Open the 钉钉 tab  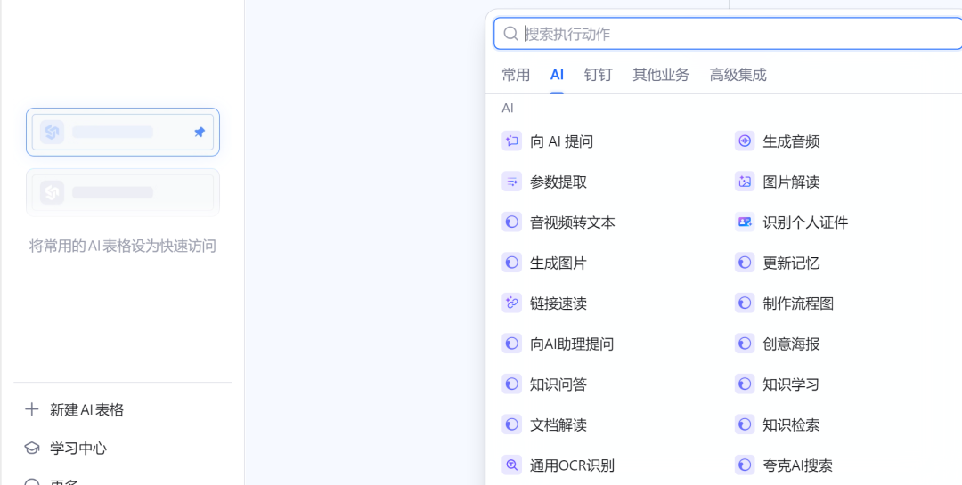599,75
